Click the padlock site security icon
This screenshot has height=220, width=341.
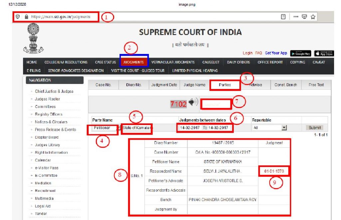(27, 17)
